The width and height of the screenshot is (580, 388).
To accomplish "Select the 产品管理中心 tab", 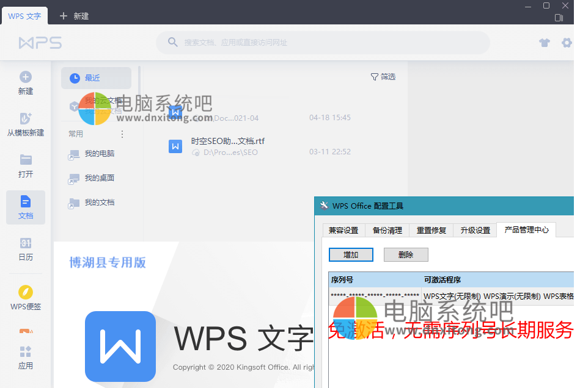I will 526,229.
